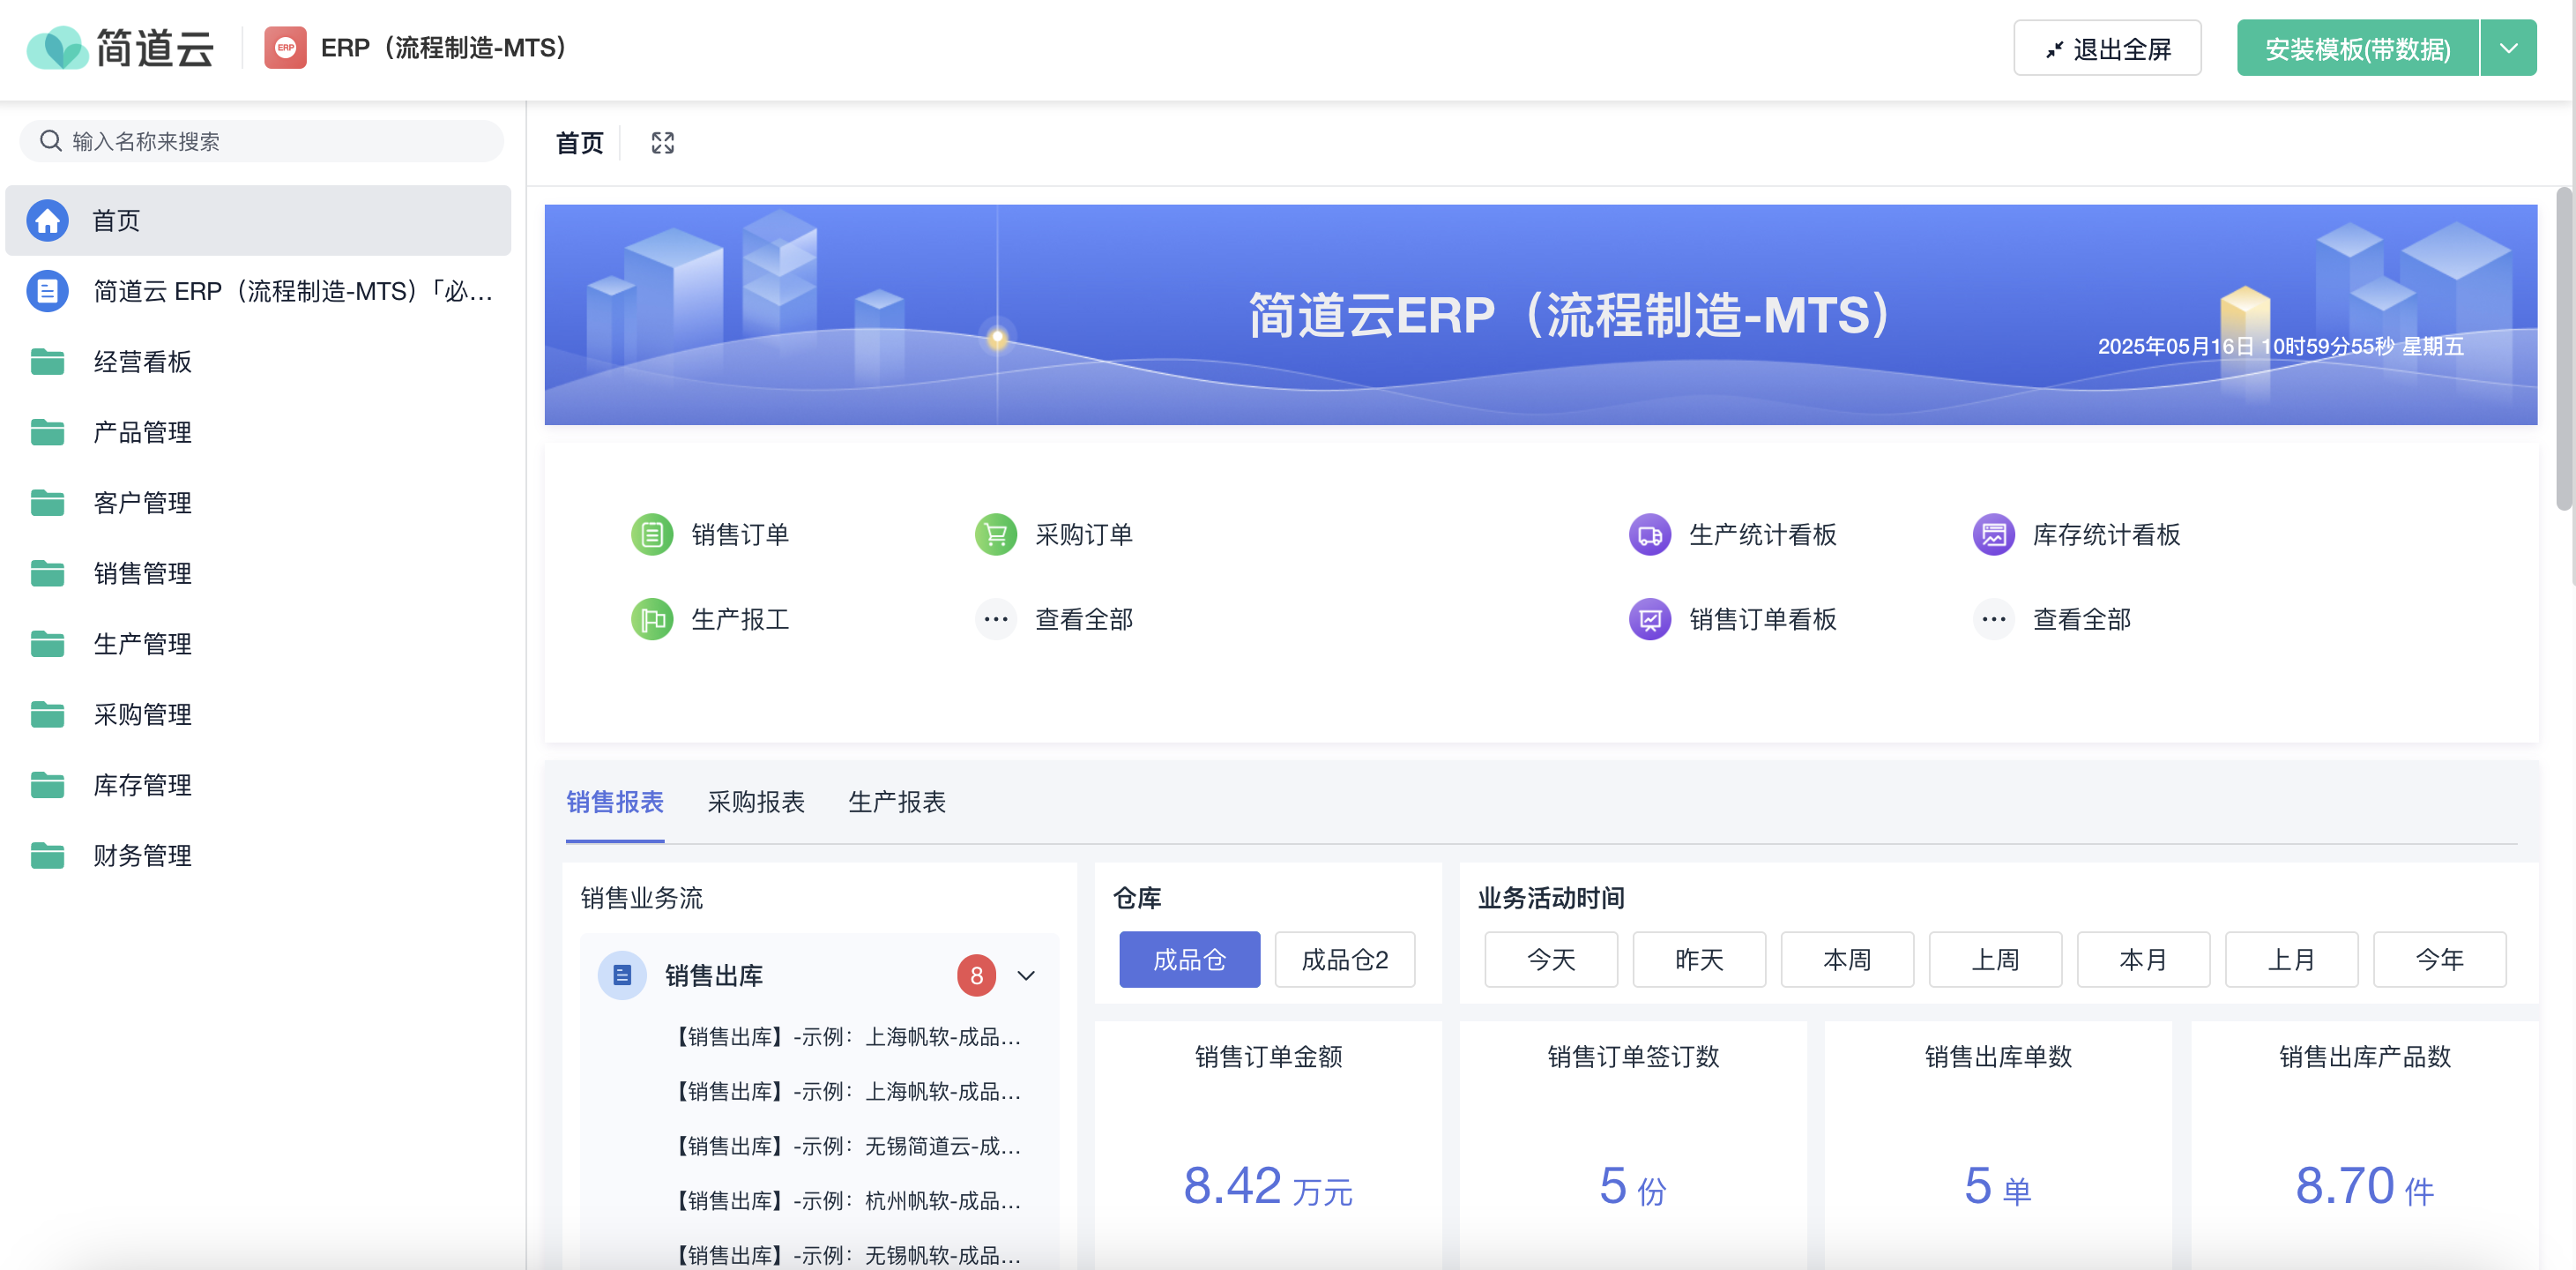
Task: Click the 简道云ERP（流程制造-MTS） banner image
Action: [1540, 314]
